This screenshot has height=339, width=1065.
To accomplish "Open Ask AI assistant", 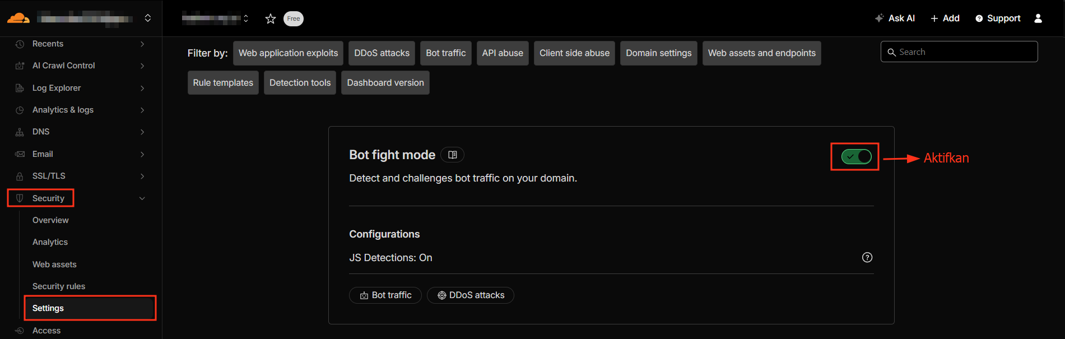I will point(895,18).
